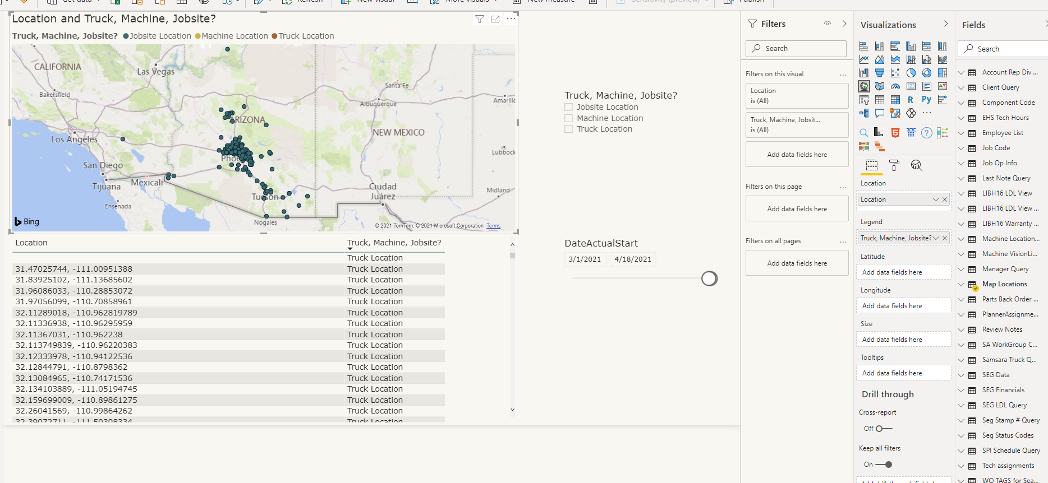Open visual filter icon on map header
Screen dimensions: 1048x483
tap(480, 19)
